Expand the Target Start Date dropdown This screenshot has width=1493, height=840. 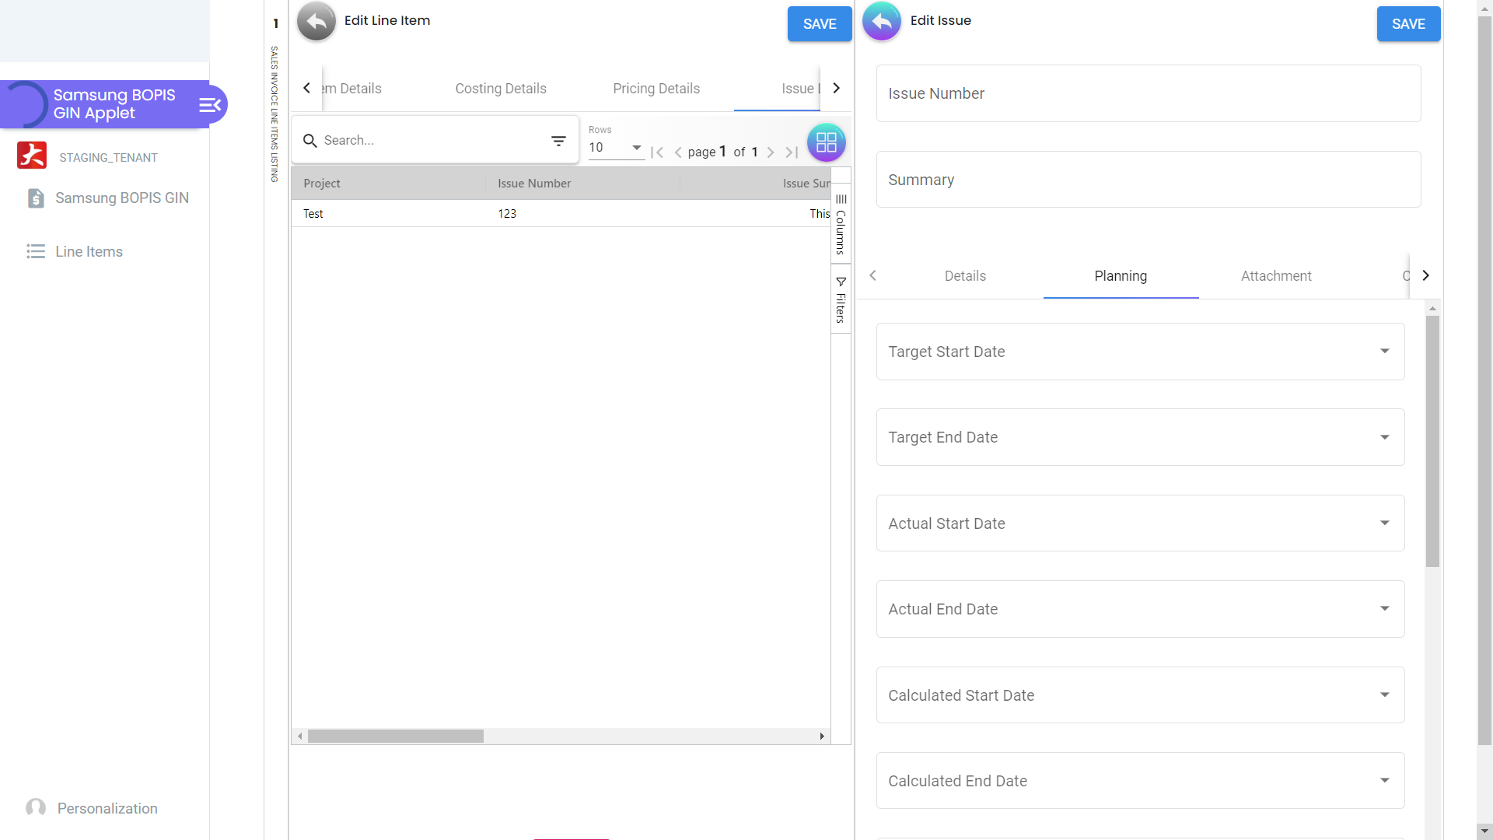pos(1384,352)
